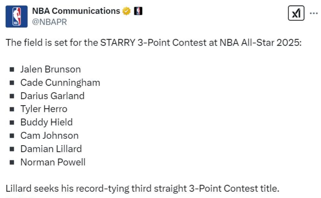This screenshot has width=321, height=198.
Task: Click the name Cade Cunningham
Action: 60,82
